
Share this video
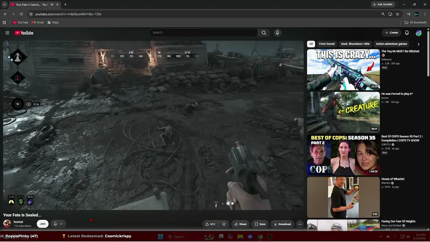tap(241, 224)
